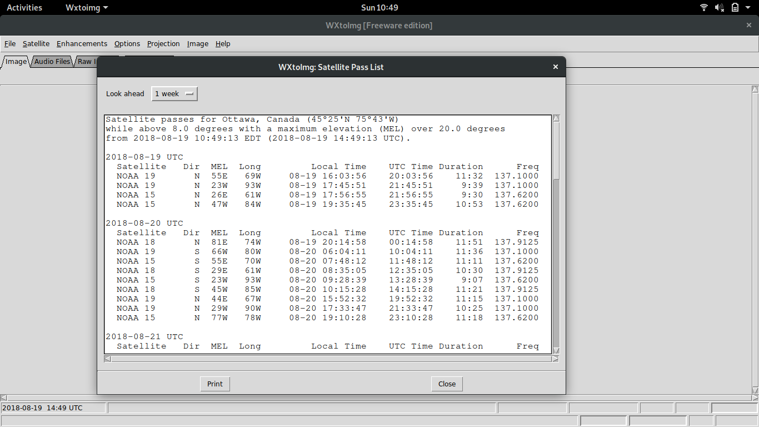Click the 2018-08-21 UTC date heading
This screenshot has width=759, height=427.
click(144, 336)
